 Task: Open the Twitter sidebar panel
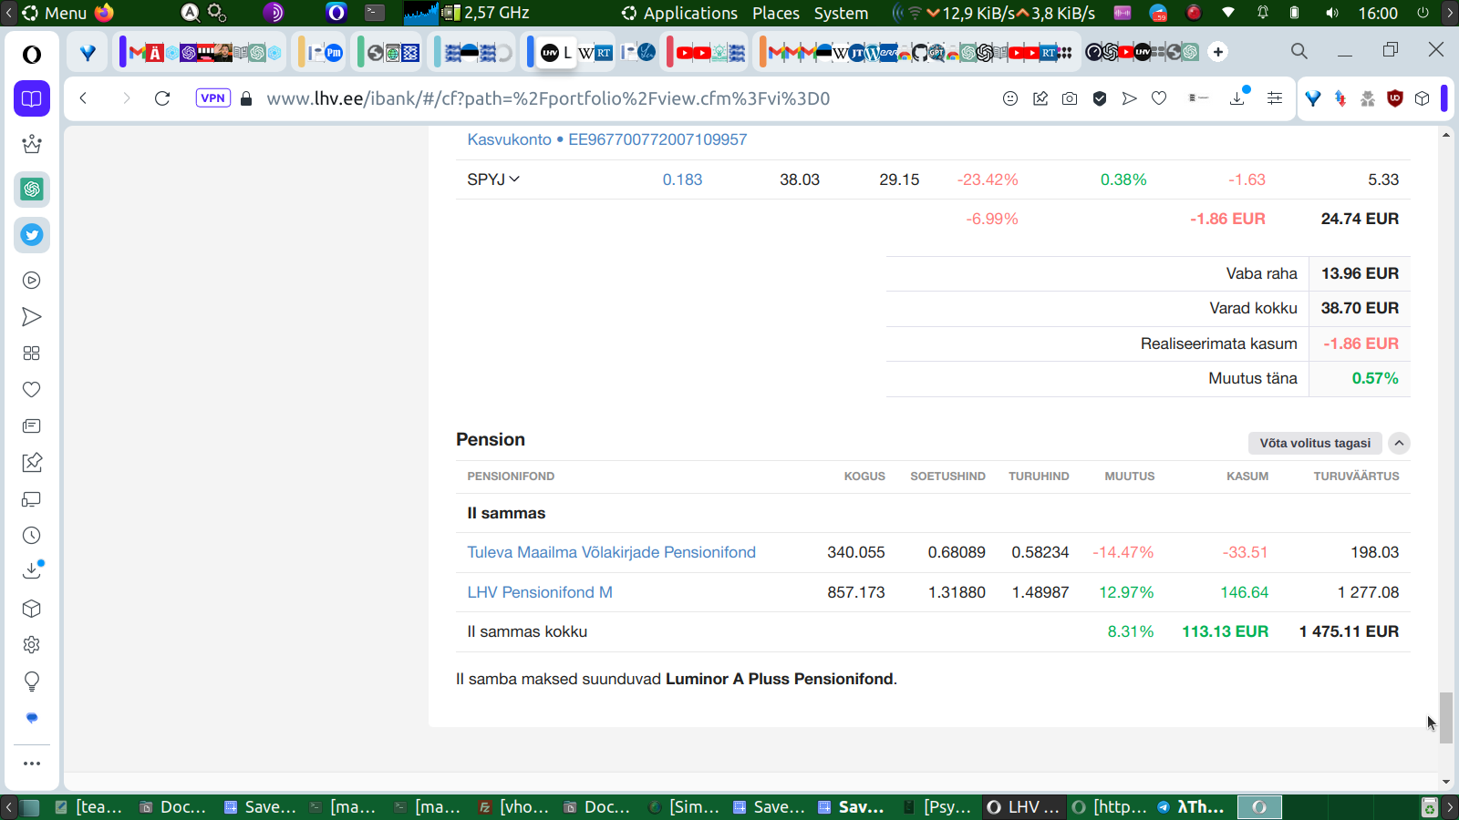32,235
